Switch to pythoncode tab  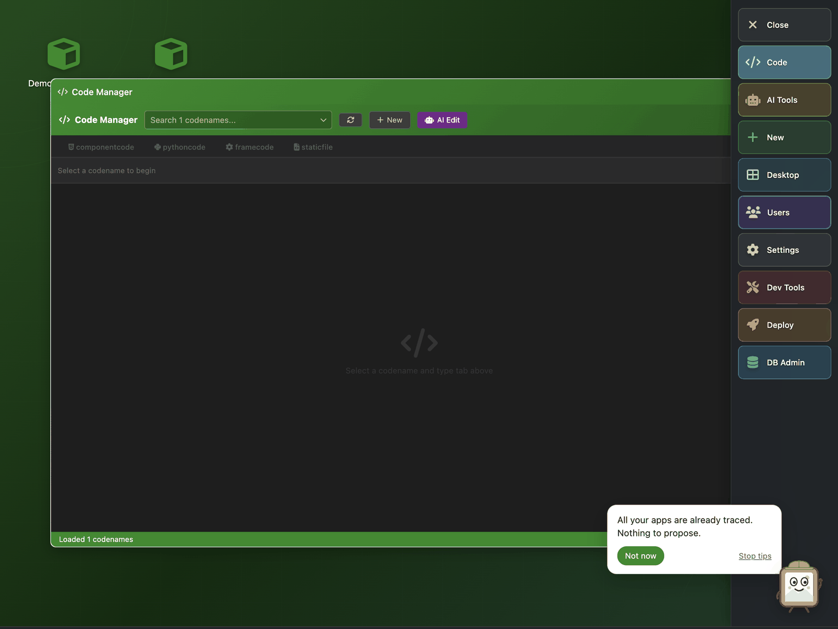[180, 147]
